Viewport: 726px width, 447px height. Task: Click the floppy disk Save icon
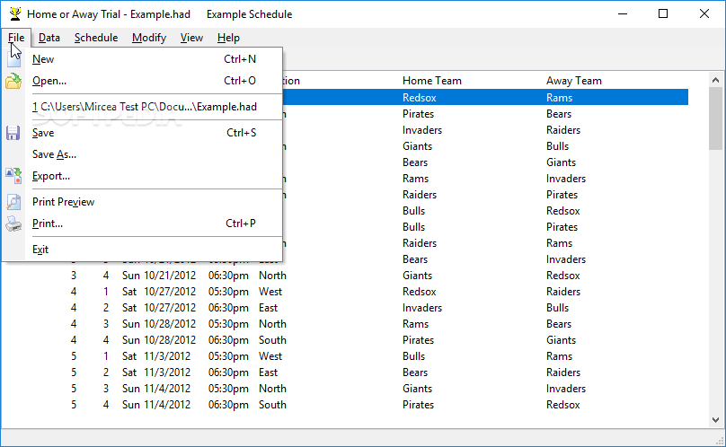point(13,133)
